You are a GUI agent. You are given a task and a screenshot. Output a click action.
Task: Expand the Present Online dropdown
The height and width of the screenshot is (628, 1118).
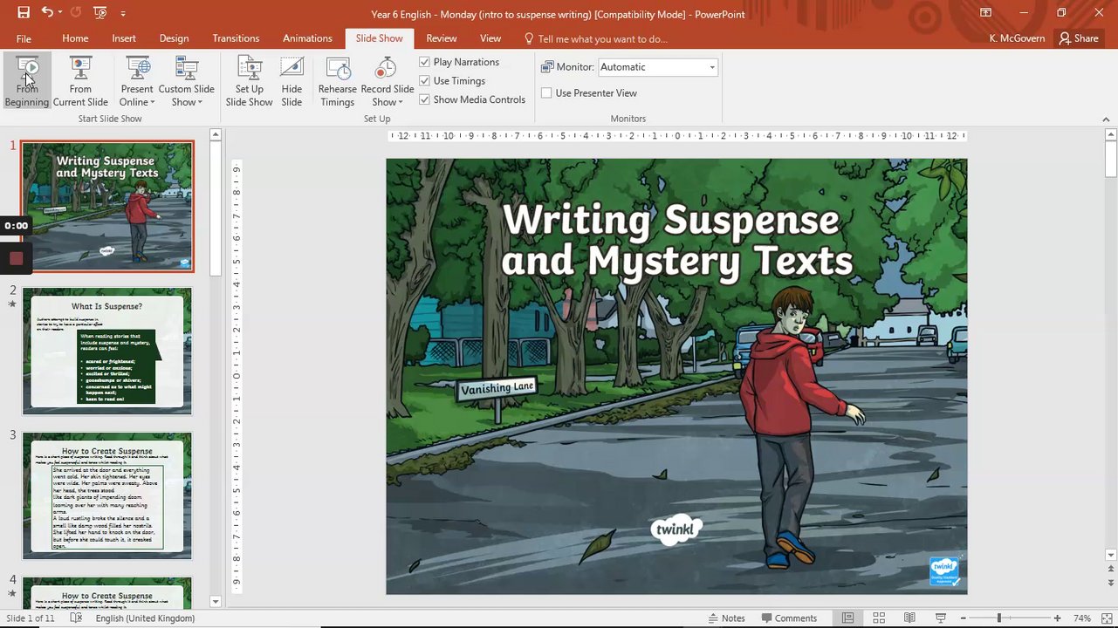137,96
